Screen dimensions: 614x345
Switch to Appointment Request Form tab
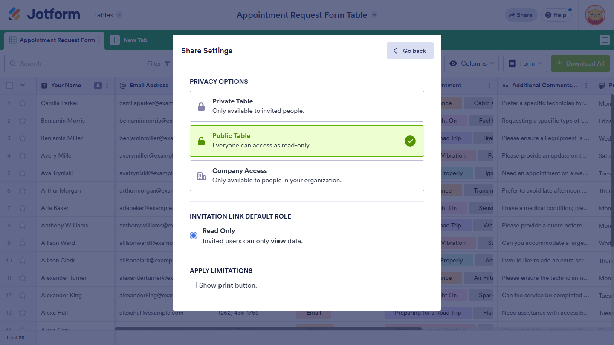point(53,40)
